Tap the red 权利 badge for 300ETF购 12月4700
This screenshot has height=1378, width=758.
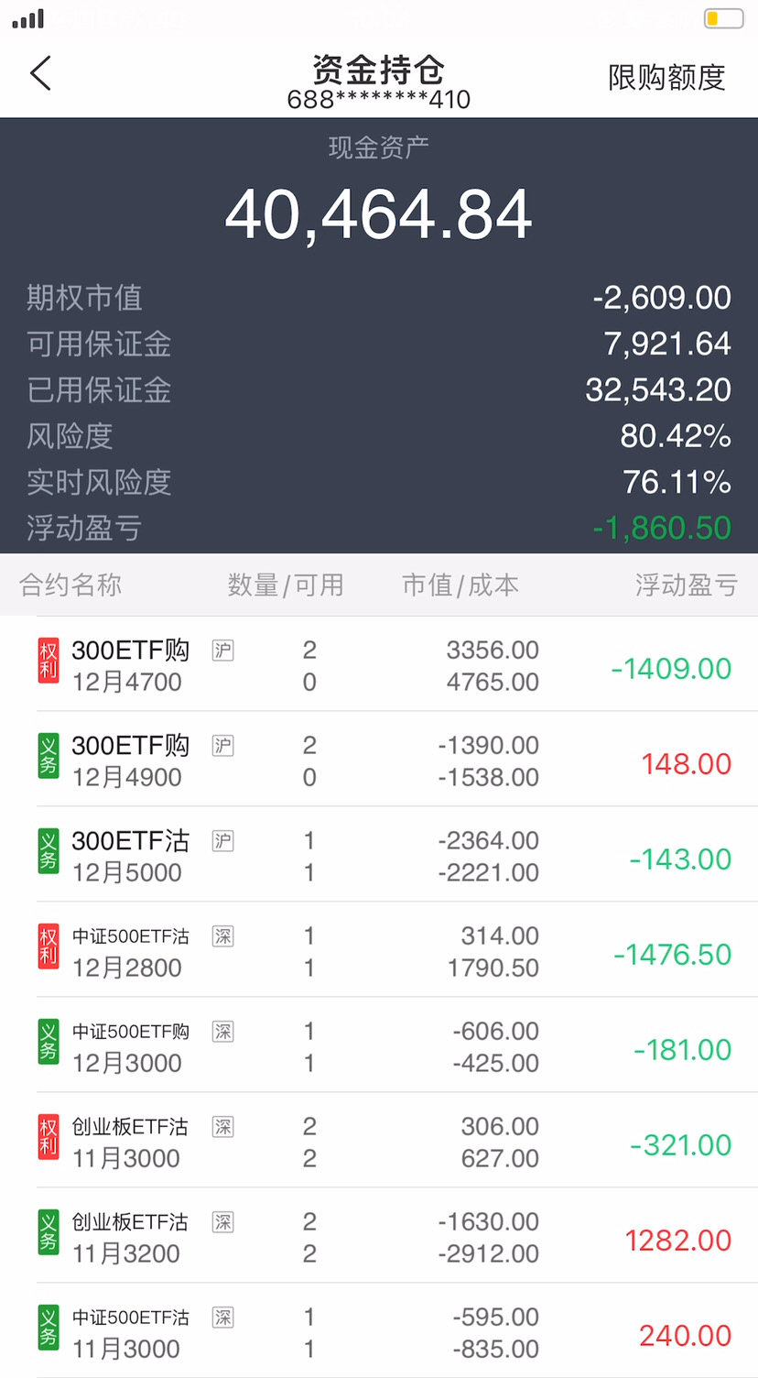[x=49, y=662]
